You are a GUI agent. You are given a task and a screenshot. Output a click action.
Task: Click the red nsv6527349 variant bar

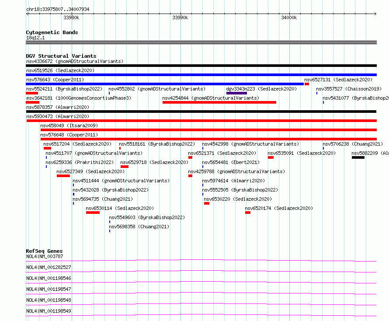pos(63,176)
